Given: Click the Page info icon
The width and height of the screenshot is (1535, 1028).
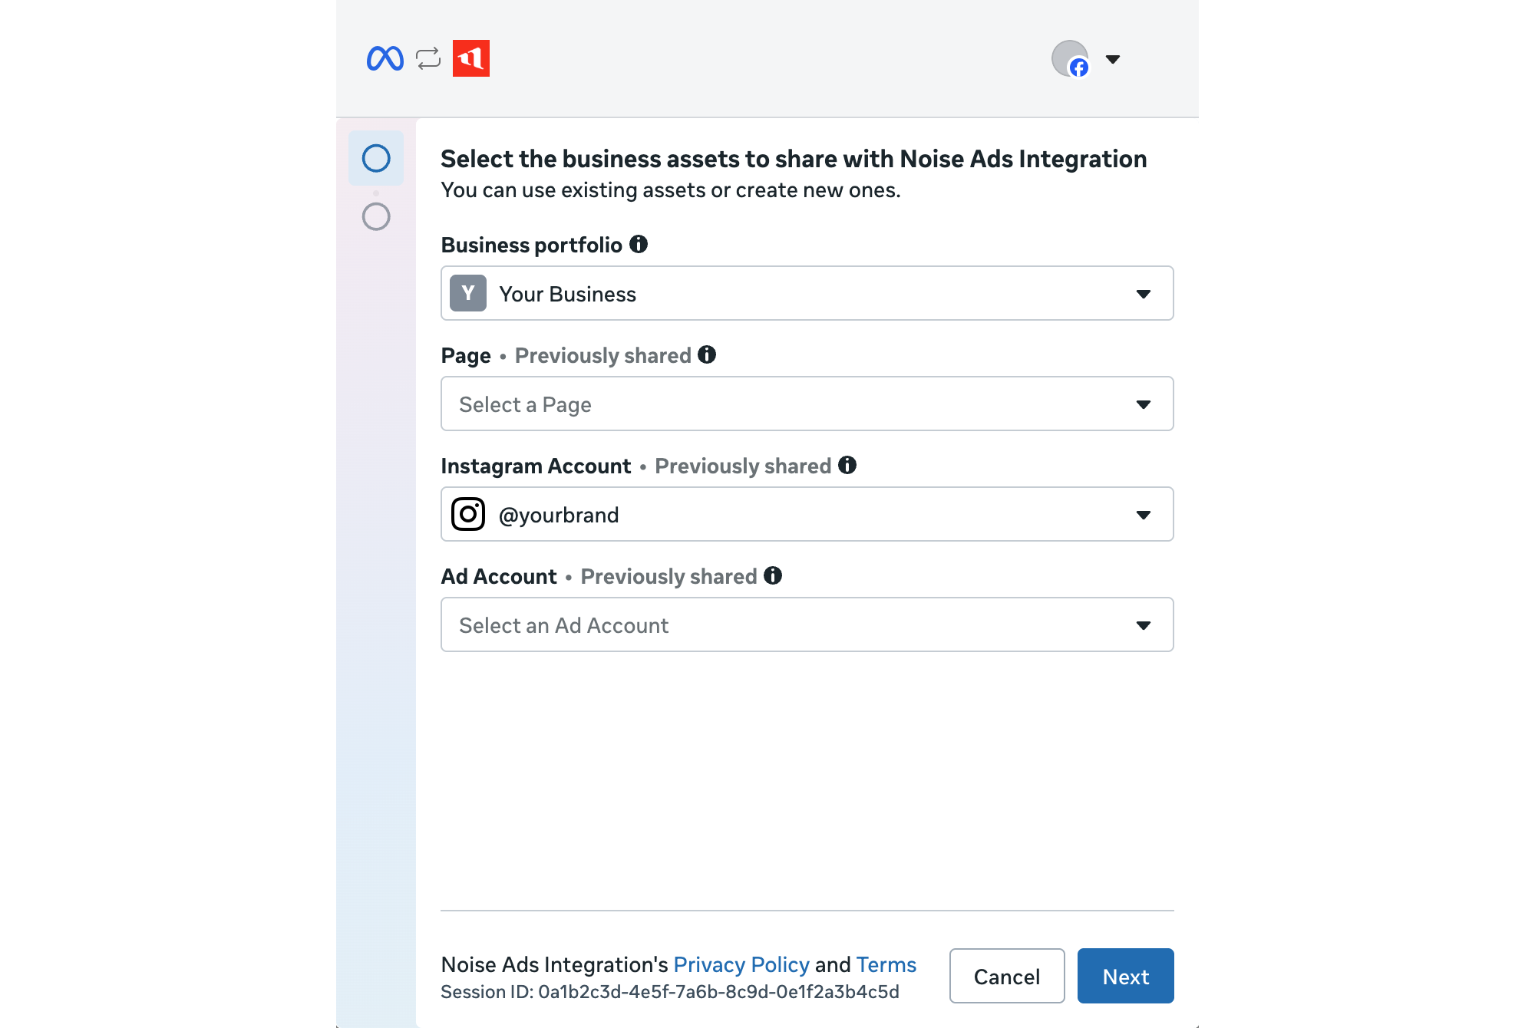Looking at the screenshot, I should click(x=707, y=354).
